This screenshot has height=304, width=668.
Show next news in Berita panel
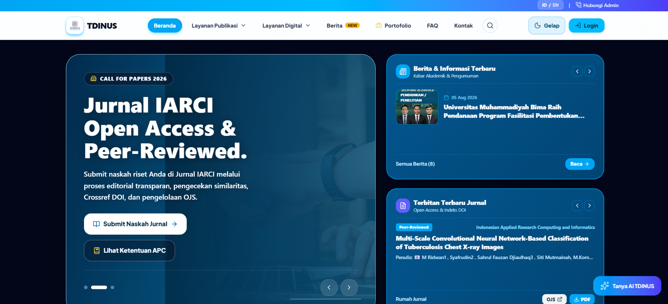point(590,71)
